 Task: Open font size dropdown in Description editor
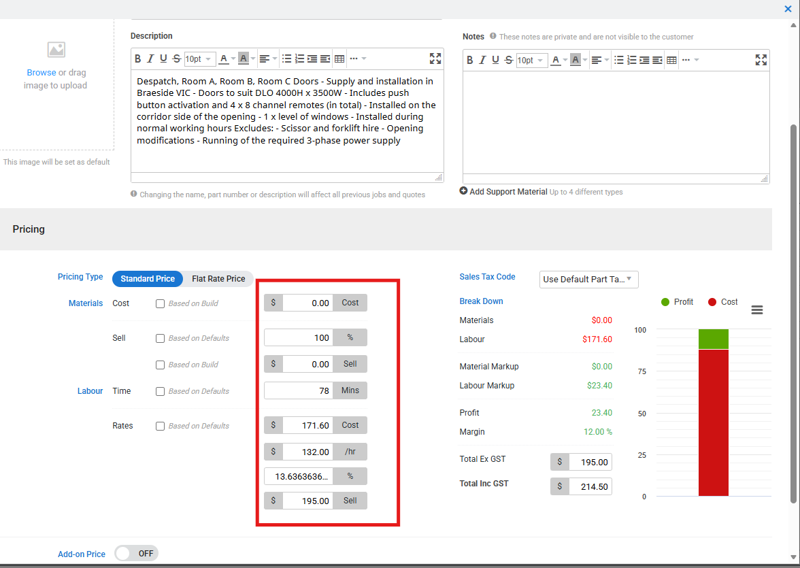(200, 59)
